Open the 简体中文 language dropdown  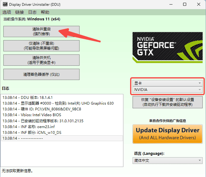click(167, 161)
